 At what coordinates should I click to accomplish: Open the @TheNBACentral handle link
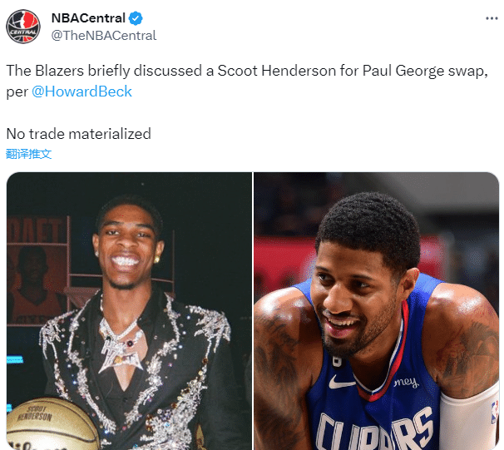pyautogui.click(x=104, y=36)
